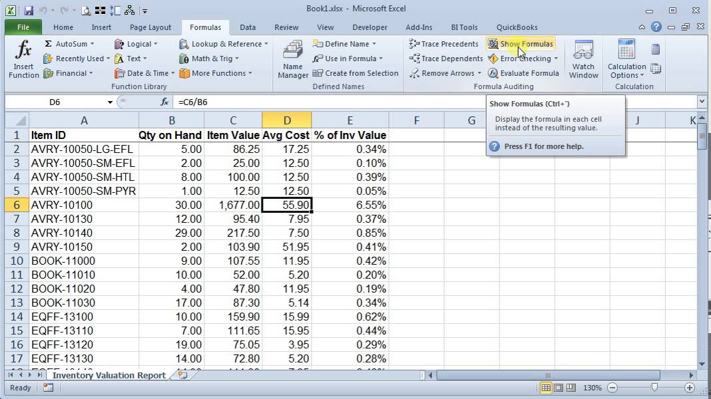Switch to the Data ribbon tab
The height and width of the screenshot is (399, 711).
tap(248, 27)
